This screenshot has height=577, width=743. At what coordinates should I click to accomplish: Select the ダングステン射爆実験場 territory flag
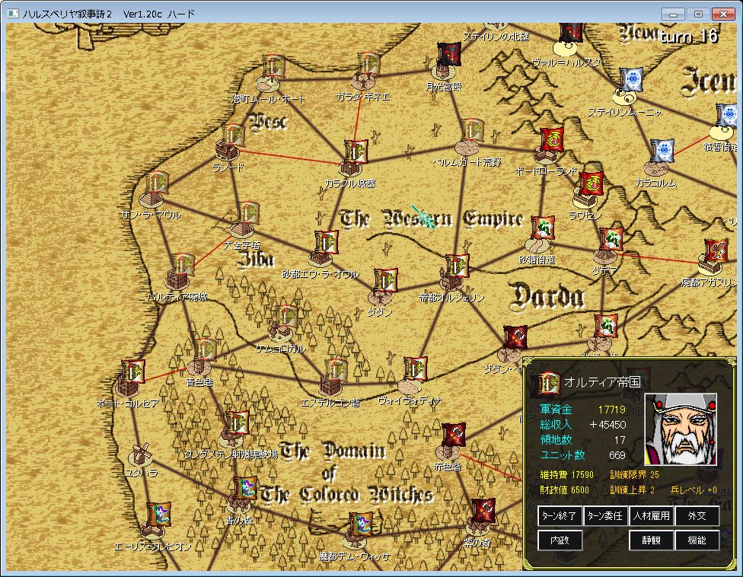[238, 423]
